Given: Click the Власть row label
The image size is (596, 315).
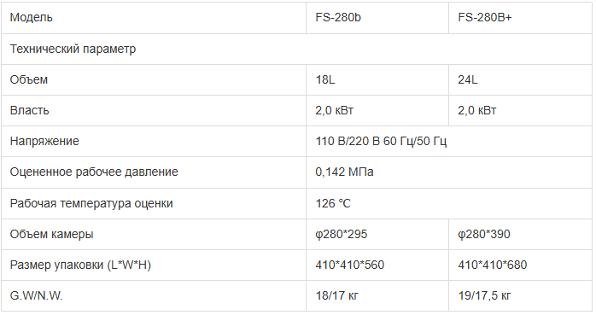Looking at the screenshot, I should (x=29, y=111).
